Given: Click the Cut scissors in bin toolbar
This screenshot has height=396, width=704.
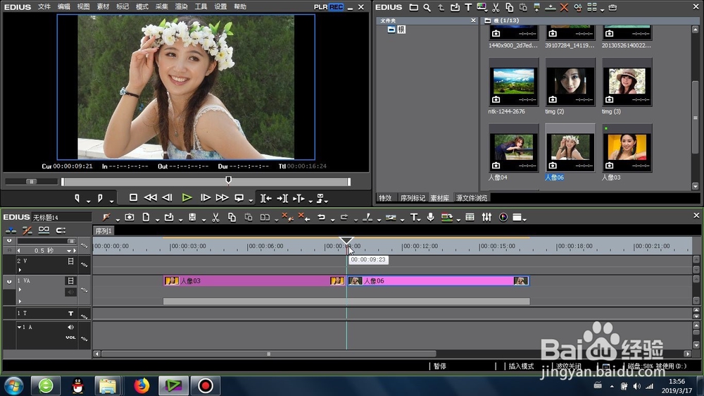Looking at the screenshot, I should point(496,8).
